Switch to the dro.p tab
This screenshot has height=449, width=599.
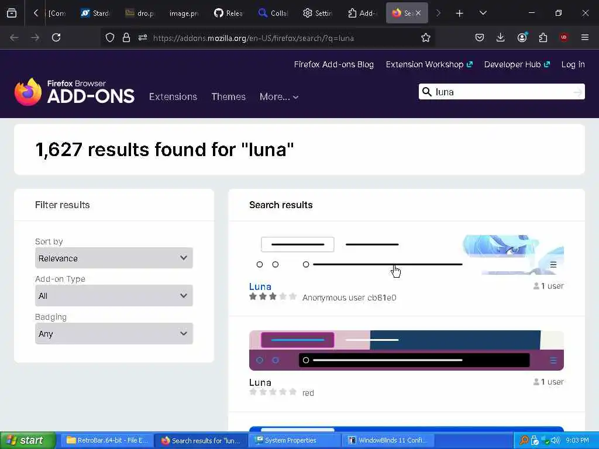139,13
